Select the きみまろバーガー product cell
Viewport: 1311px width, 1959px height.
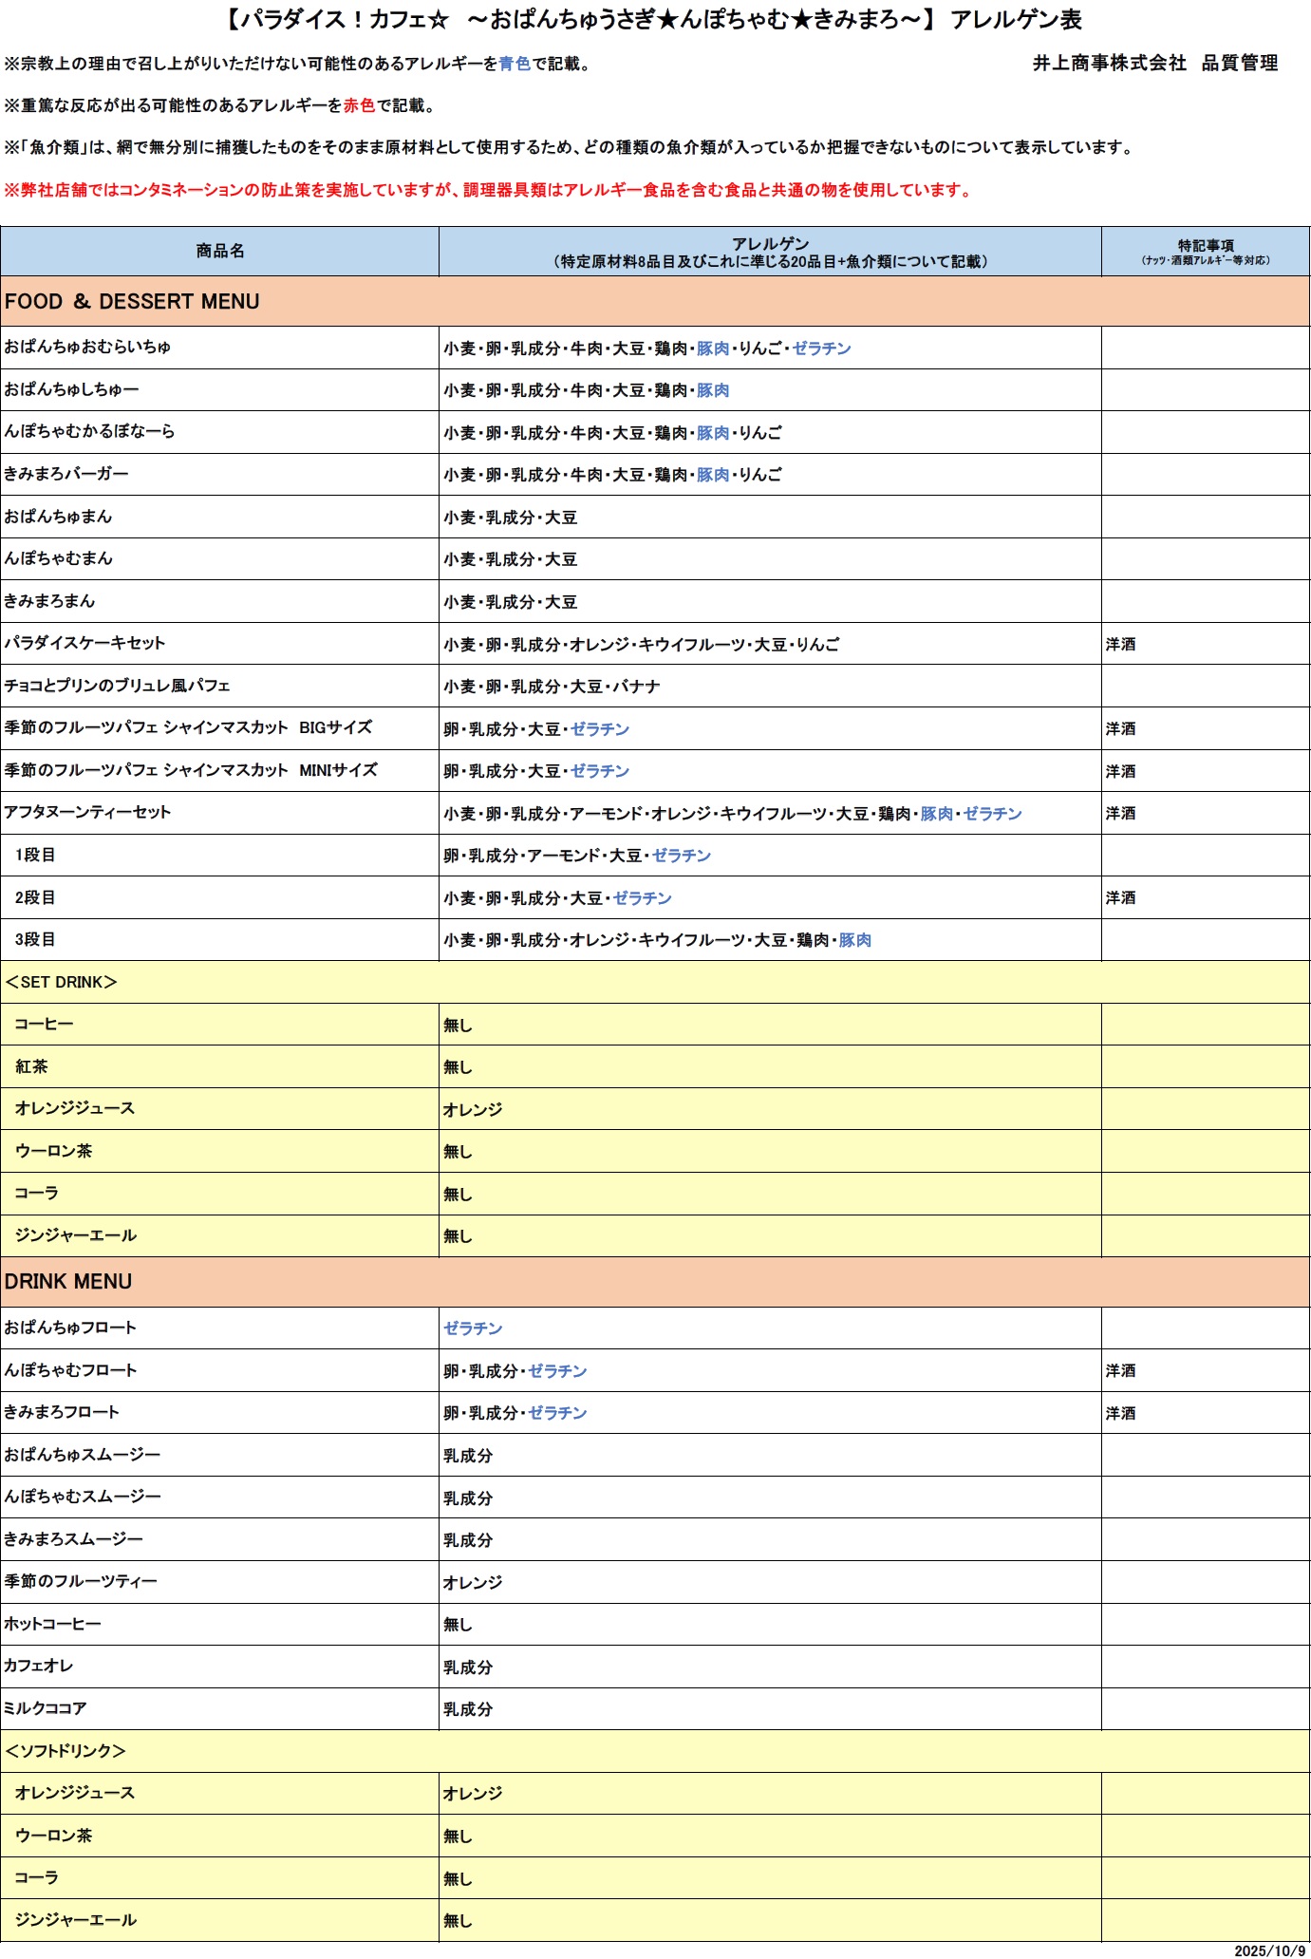66,474
